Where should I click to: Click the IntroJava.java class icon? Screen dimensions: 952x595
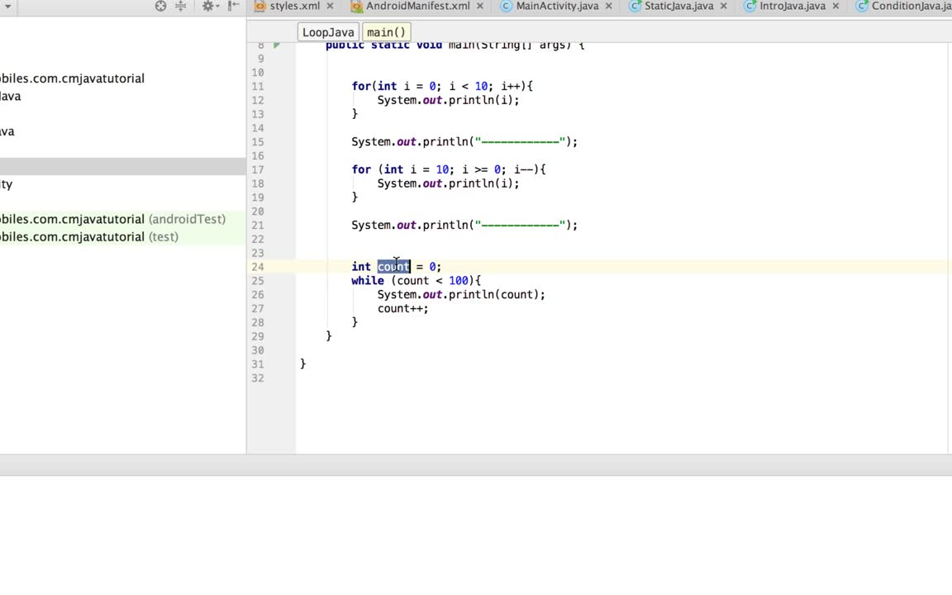750,6
